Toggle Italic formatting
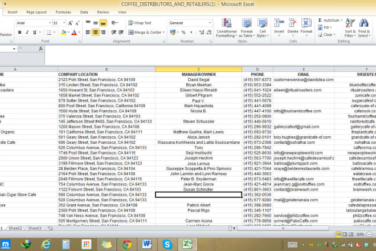The width and height of the screenshot is (376, 251). click(27, 32)
